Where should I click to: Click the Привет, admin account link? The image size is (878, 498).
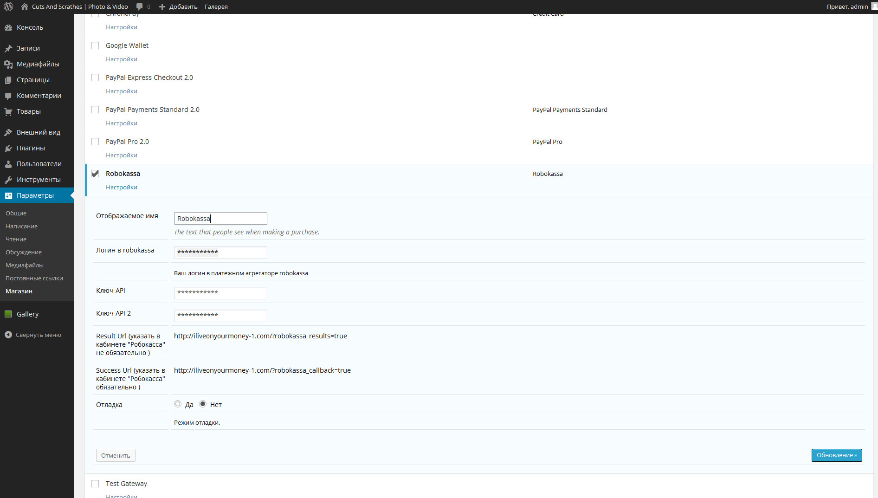[x=847, y=6]
